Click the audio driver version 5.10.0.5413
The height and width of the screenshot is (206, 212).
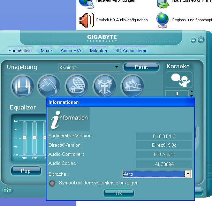[x=164, y=136]
